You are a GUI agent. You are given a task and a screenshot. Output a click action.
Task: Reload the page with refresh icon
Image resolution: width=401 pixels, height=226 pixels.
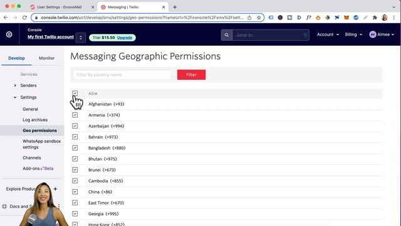coord(24,18)
